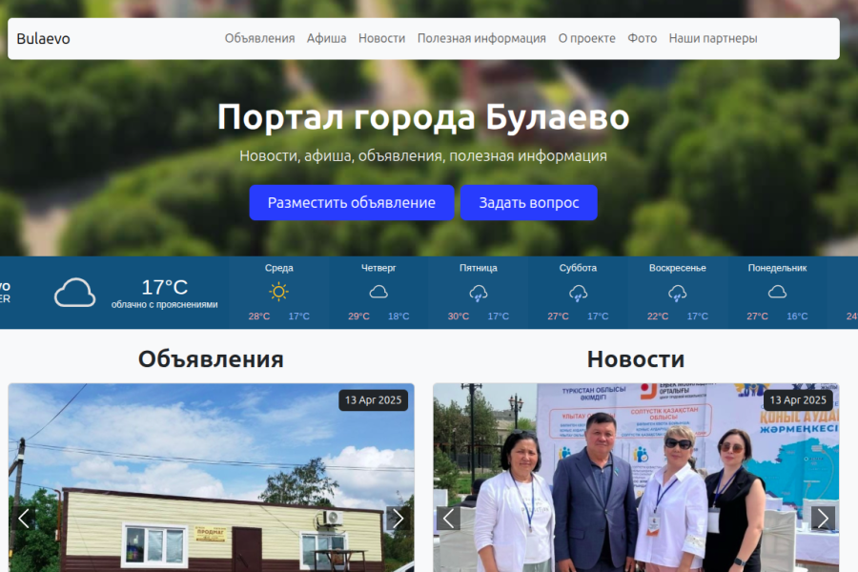Image resolution: width=858 pixels, height=572 pixels.
Task: Click the cloud icon under Четверг
Action: (378, 292)
